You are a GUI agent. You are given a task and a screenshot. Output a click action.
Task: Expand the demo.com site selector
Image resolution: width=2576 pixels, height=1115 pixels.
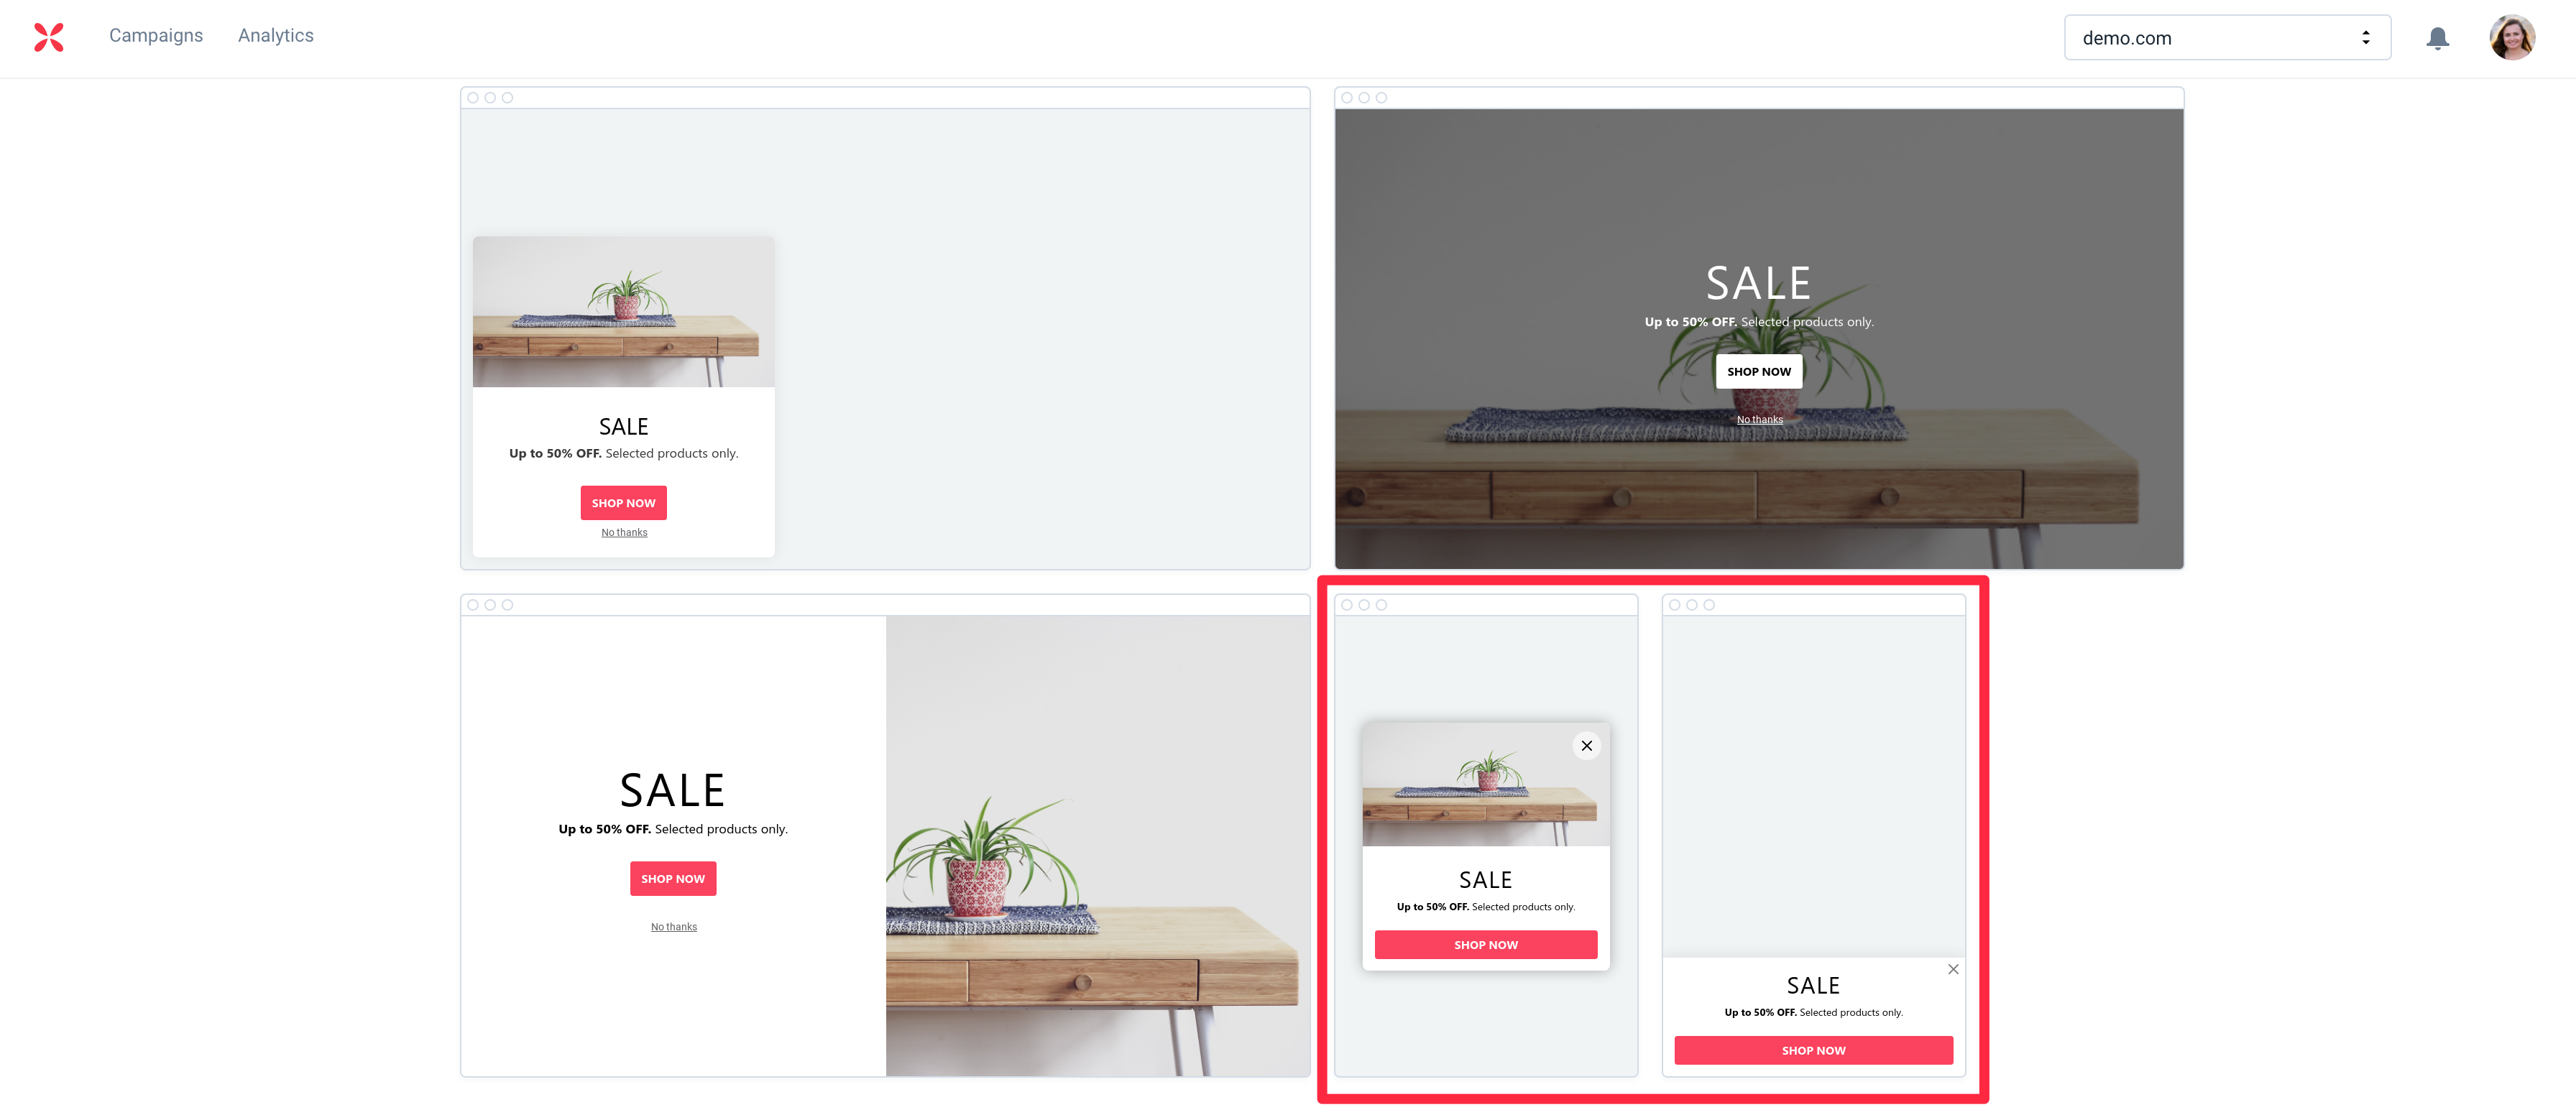point(2227,38)
